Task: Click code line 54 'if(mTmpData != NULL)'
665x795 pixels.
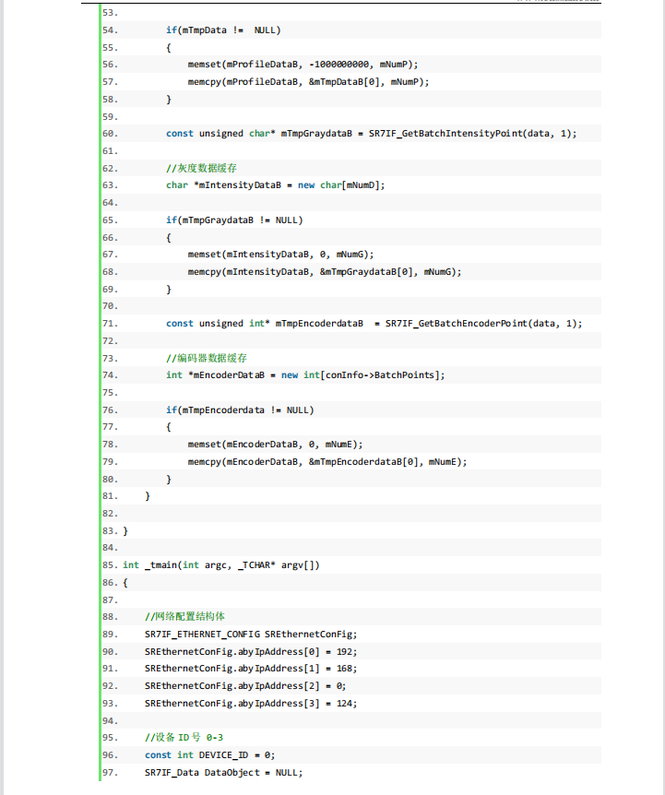Action: (x=223, y=30)
